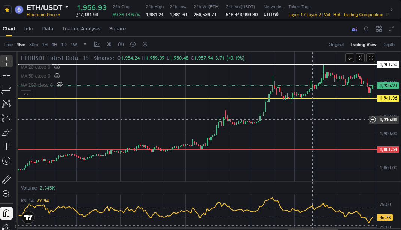
Task: Collapse the indicator legend with up chevron
Action: click(x=26, y=94)
